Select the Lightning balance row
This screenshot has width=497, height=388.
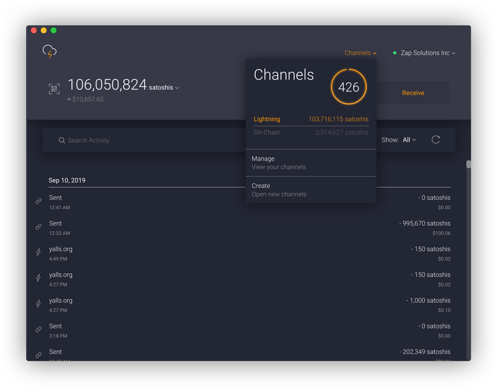311,119
